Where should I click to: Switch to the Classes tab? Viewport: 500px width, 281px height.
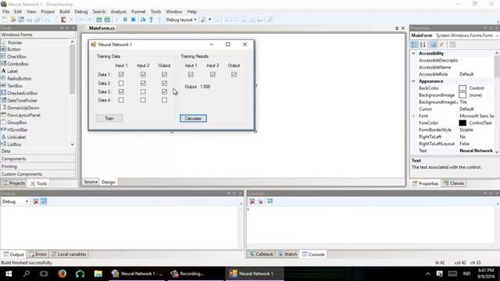pyautogui.click(x=454, y=183)
